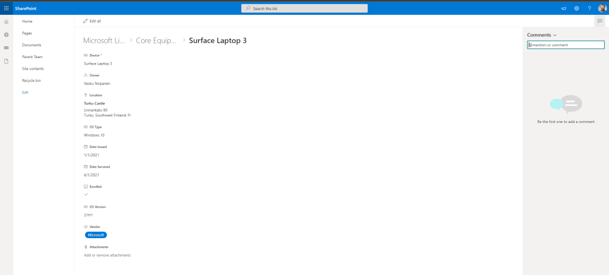Toggle the Enrolled checkmark value
This screenshot has height=275, width=609.
tap(86, 194)
